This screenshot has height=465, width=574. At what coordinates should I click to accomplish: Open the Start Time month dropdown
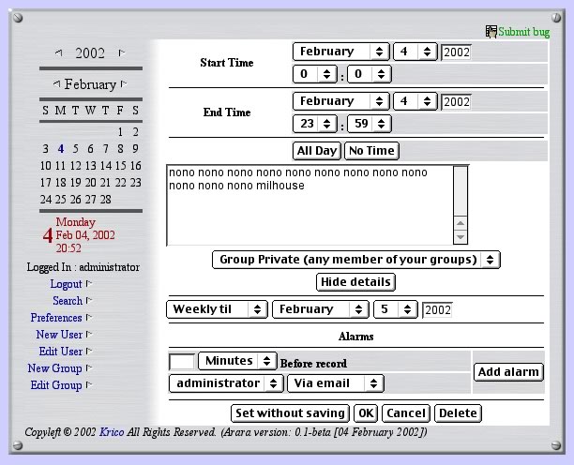340,52
